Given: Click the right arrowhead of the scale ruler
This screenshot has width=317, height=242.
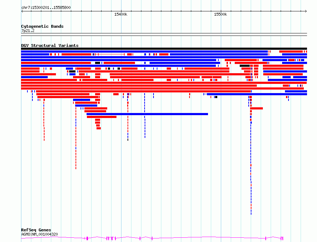Looking at the screenshot, I should click(306, 11).
